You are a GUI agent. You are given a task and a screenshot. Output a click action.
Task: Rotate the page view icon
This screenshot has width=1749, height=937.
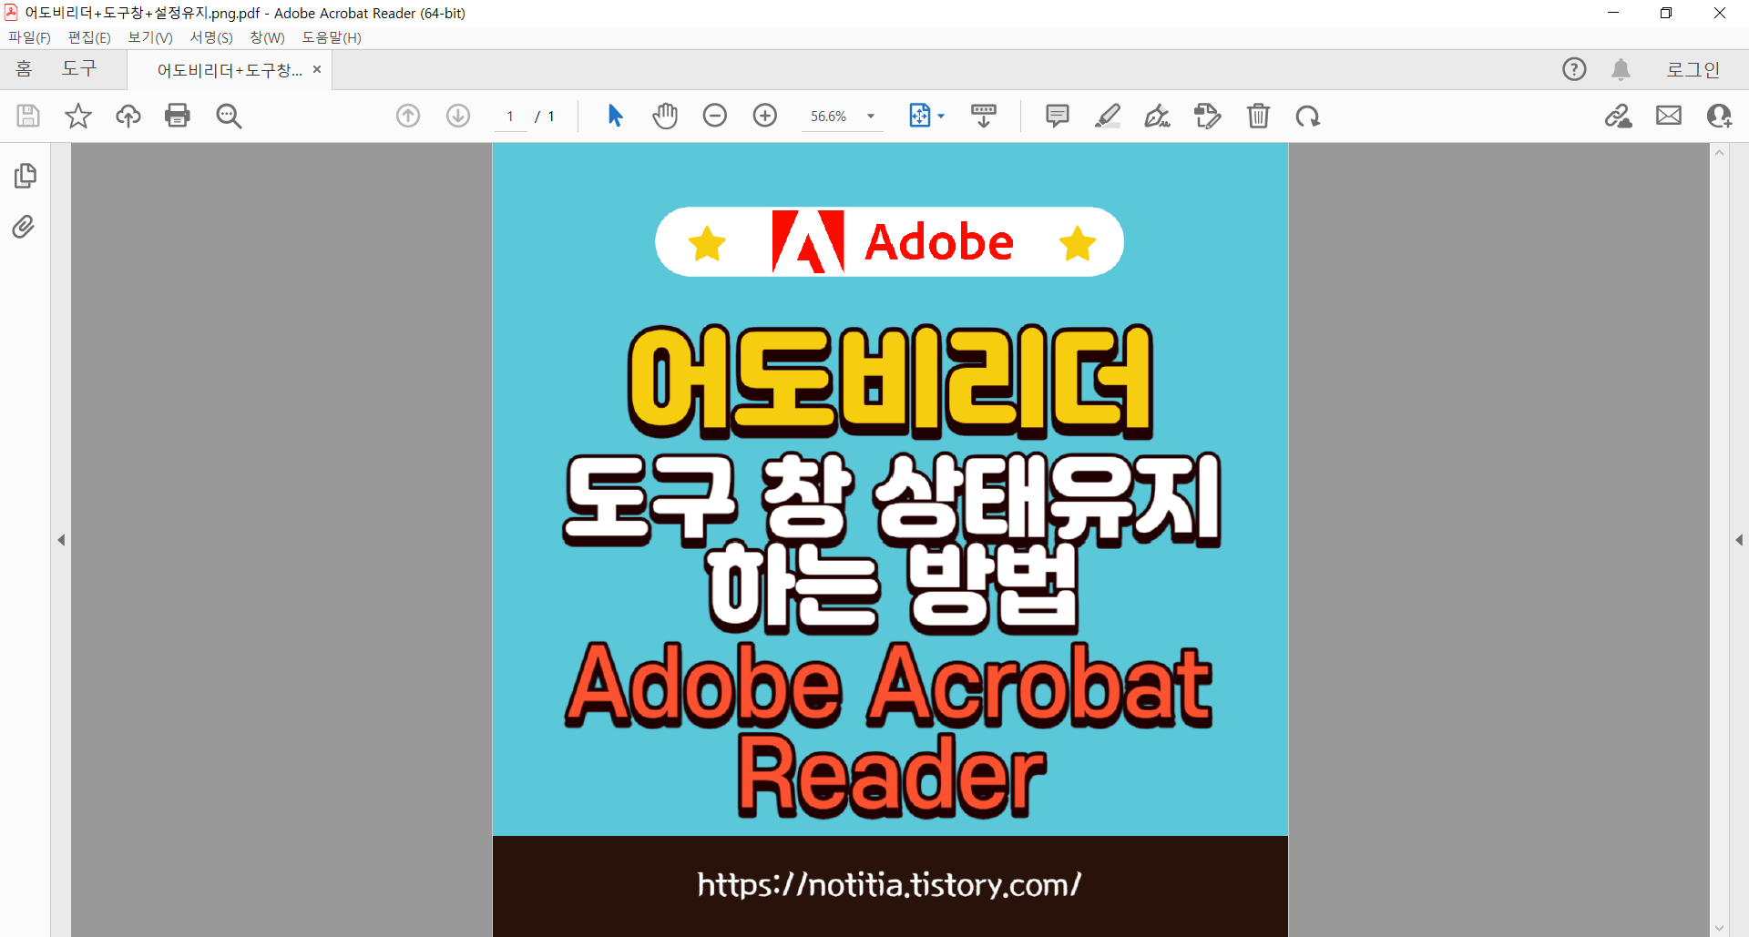click(x=1308, y=116)
